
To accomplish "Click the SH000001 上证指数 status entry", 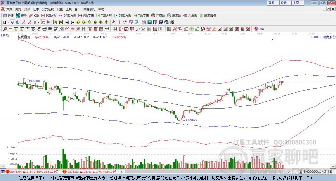I will (318, 172).
